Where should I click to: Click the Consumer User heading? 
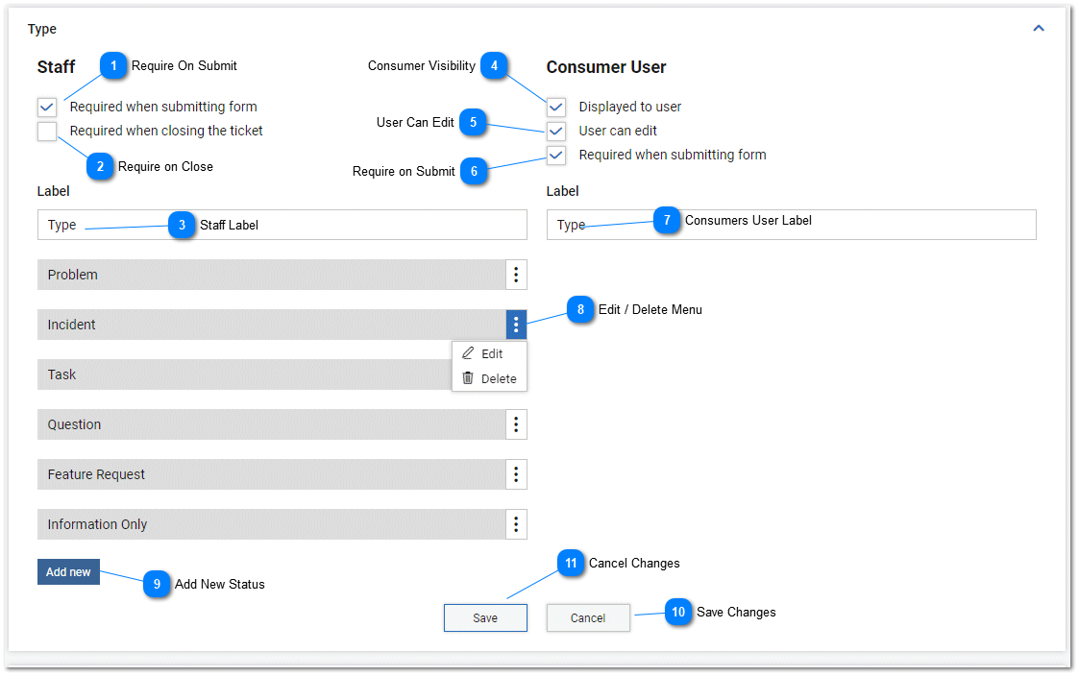click(606, 66)
